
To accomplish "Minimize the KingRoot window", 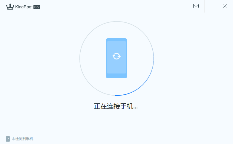I will click(x=214, y=6).
